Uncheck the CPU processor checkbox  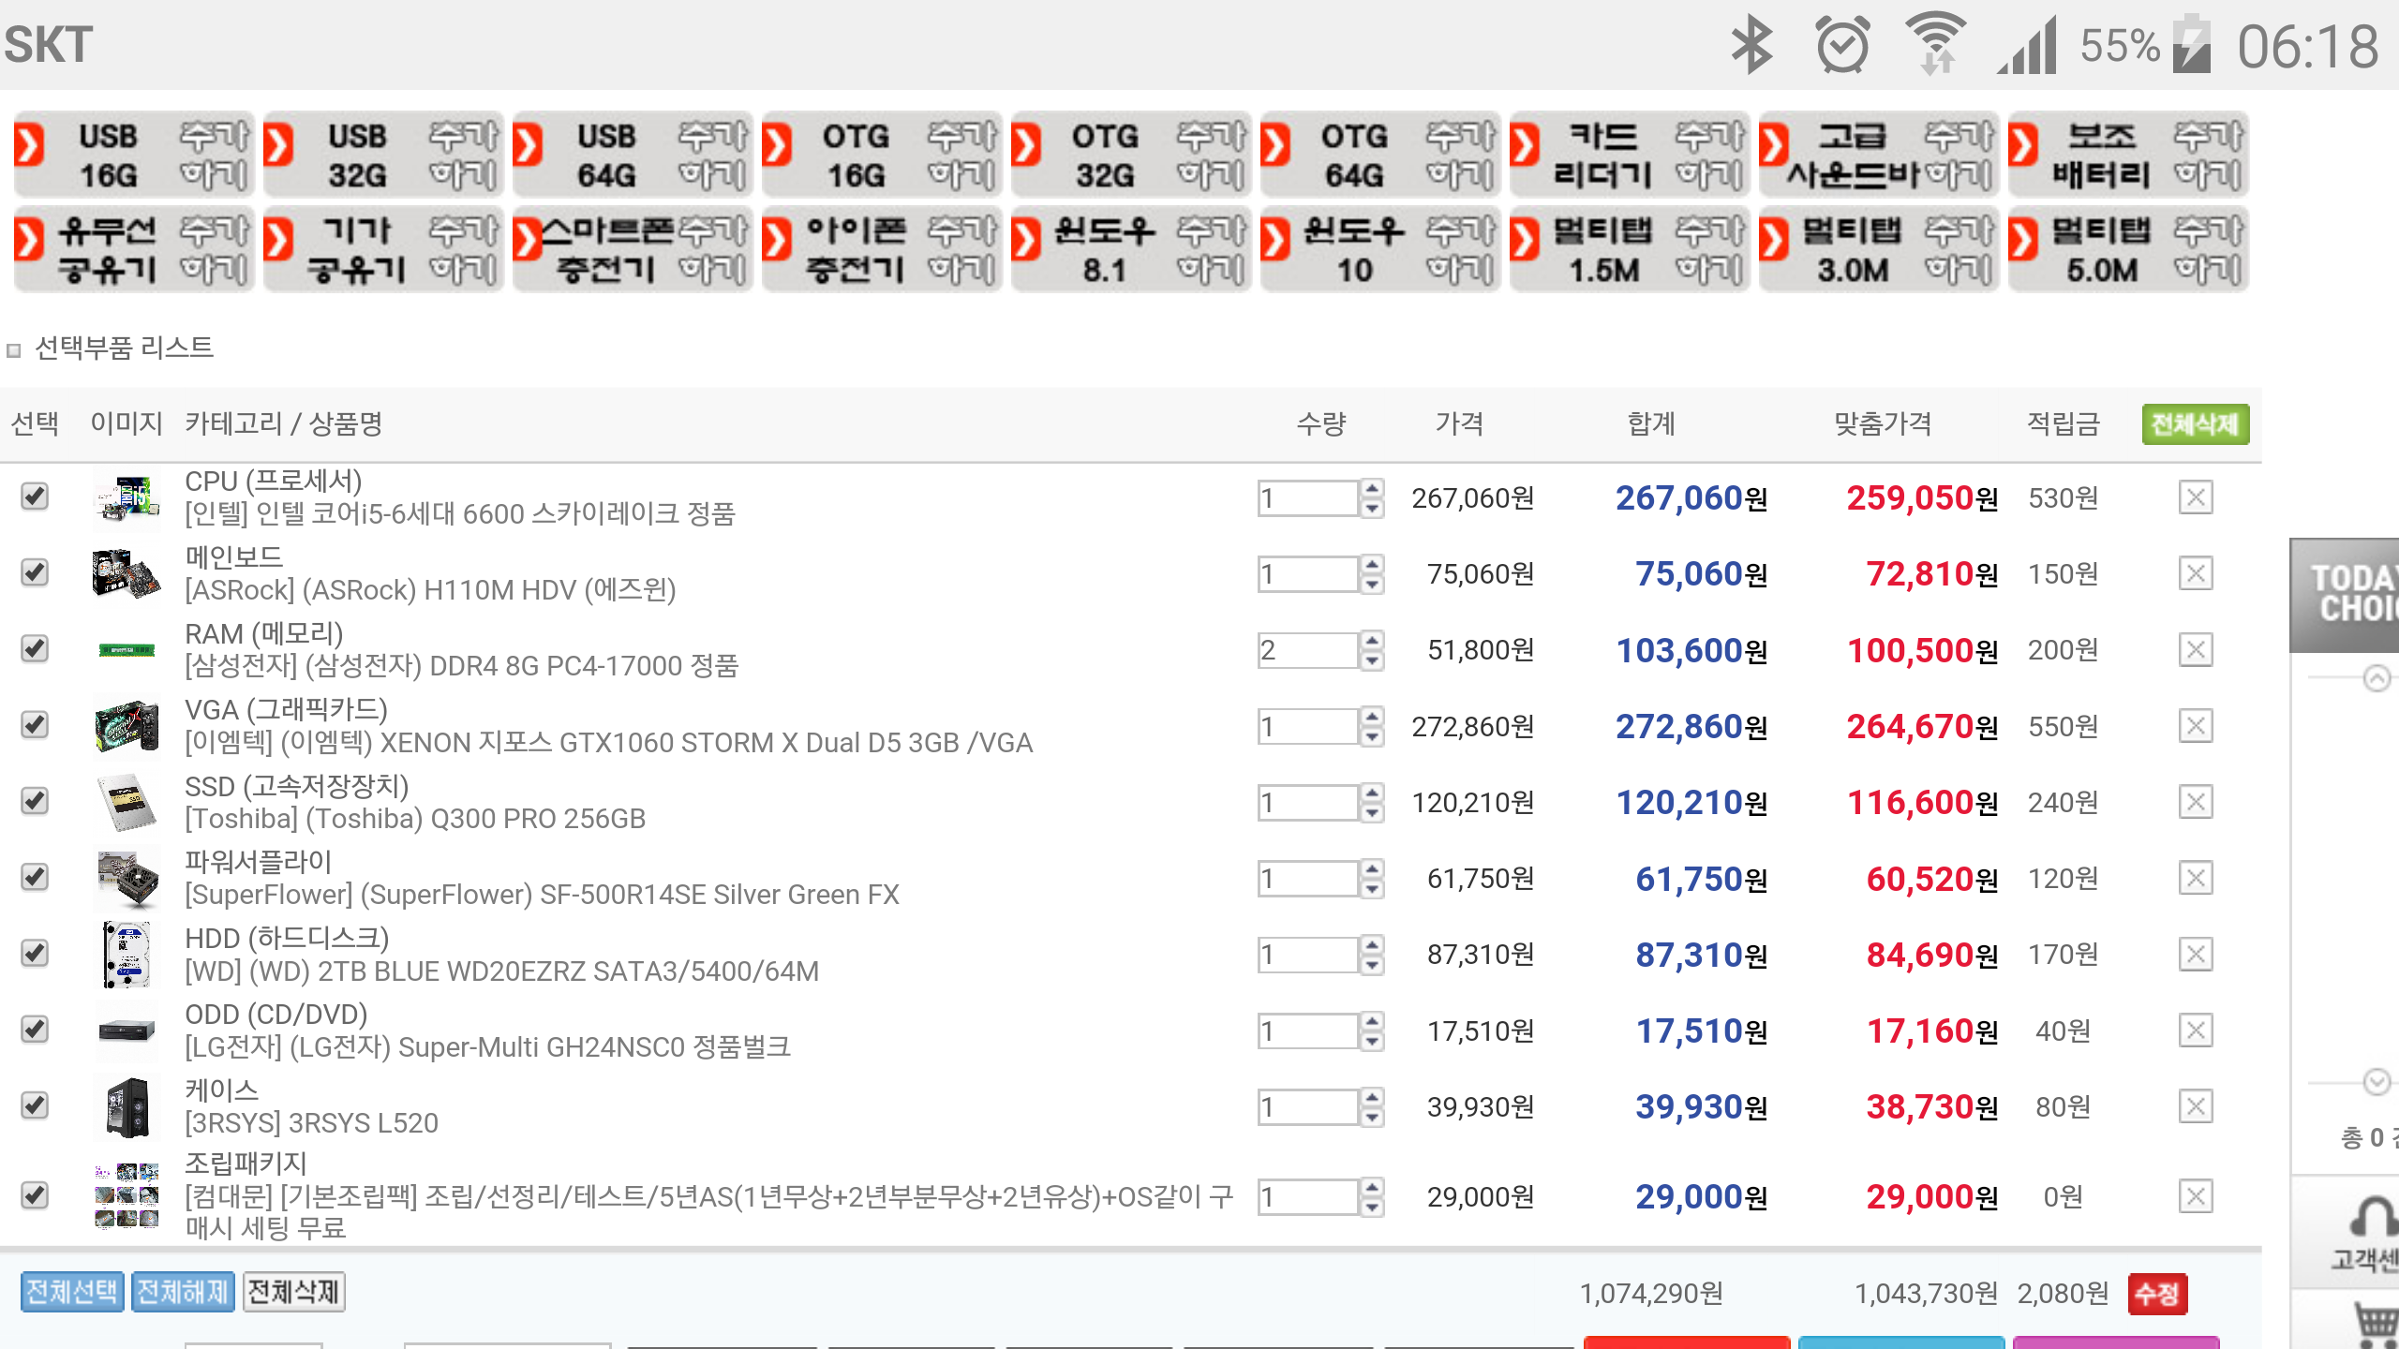[x=35, y=496]
